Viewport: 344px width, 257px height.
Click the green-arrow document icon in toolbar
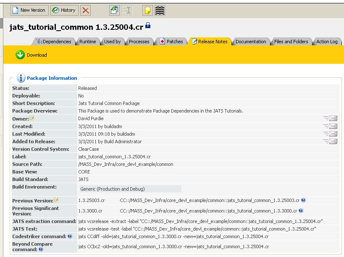pos(114,10)
